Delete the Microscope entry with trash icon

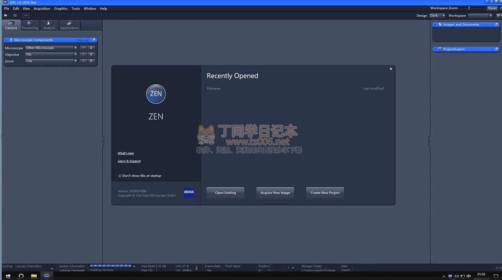(x=91, y=47)
